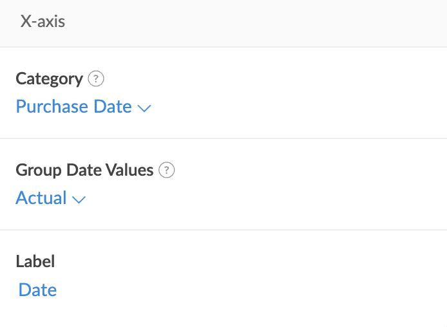Click the help icon beside Group Date Values

167,171
